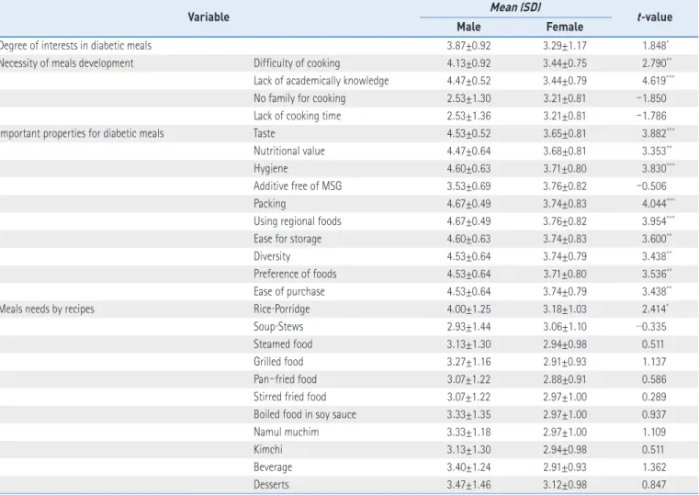Select t-value 3.600
Screen dimensions: 699x495
pos(657,239)
